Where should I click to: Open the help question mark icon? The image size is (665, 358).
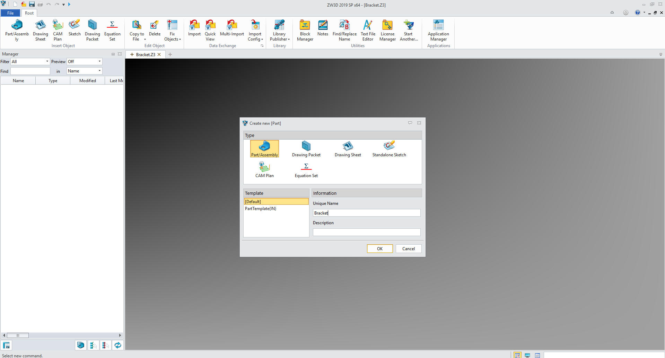637,12
